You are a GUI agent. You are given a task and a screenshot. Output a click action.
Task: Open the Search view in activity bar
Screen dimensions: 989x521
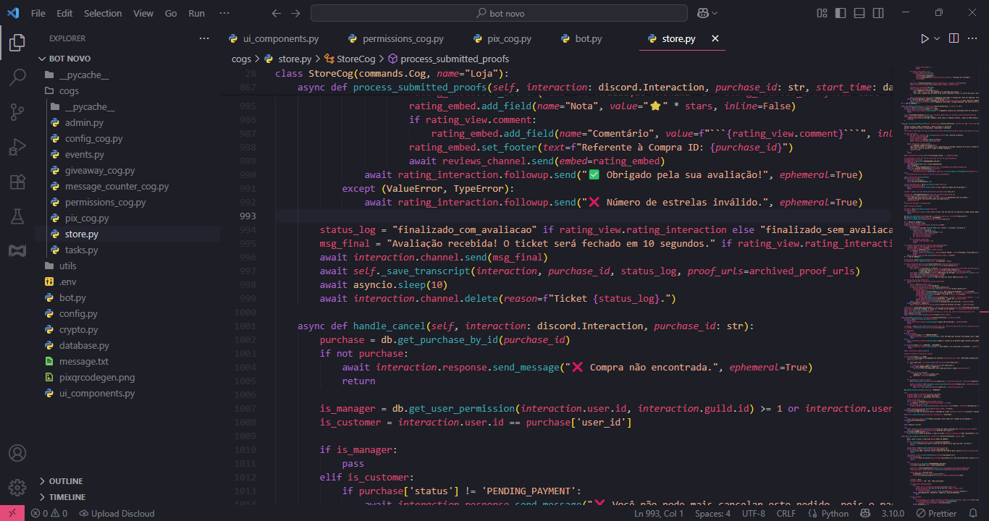(17, 77)
